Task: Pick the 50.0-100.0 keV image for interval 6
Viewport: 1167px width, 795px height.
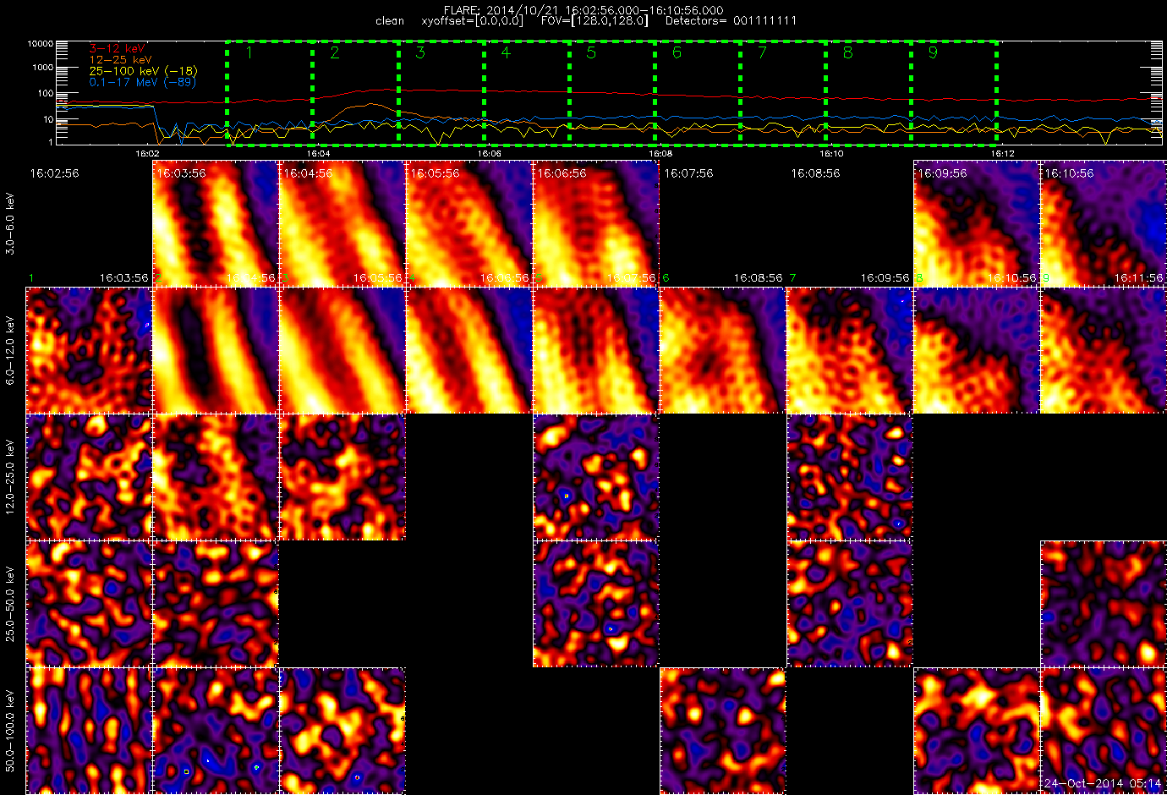Action: point(723,731)
